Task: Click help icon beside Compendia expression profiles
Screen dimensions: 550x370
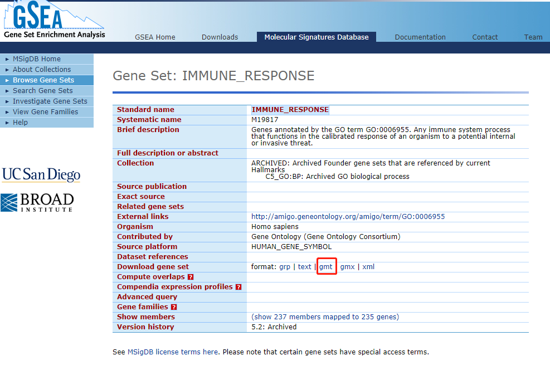Action: point(239,287)
